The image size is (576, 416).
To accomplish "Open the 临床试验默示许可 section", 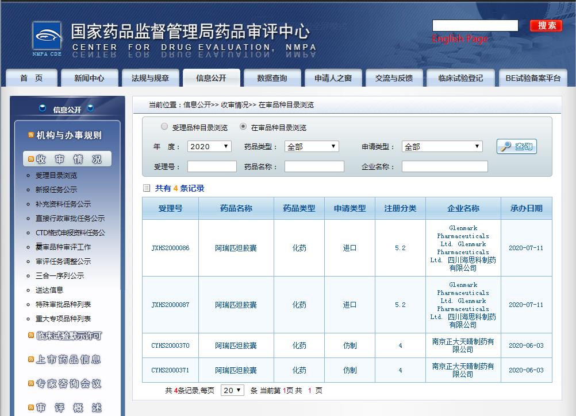I will [x=69, y=335].
